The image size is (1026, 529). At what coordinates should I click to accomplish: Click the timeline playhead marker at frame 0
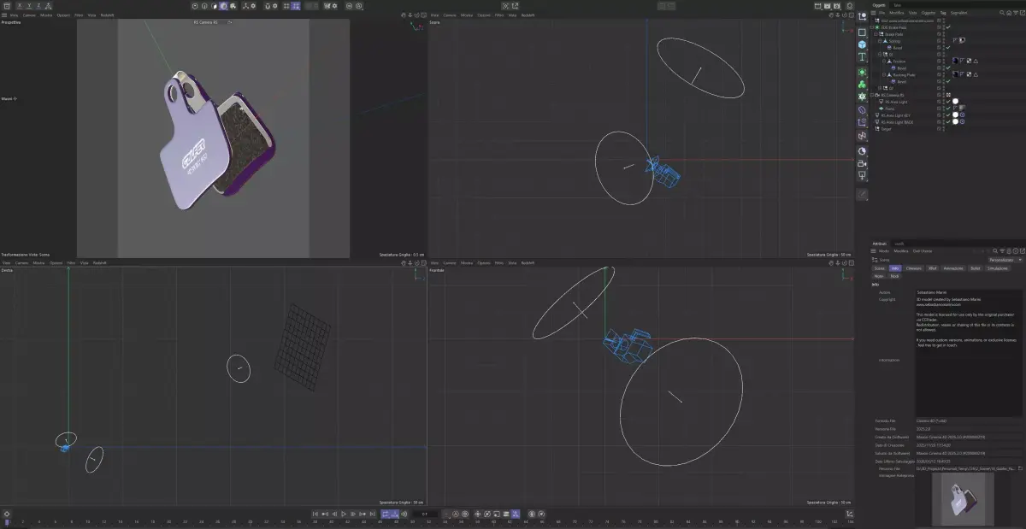pyautogui.click(x=7, y=521)
